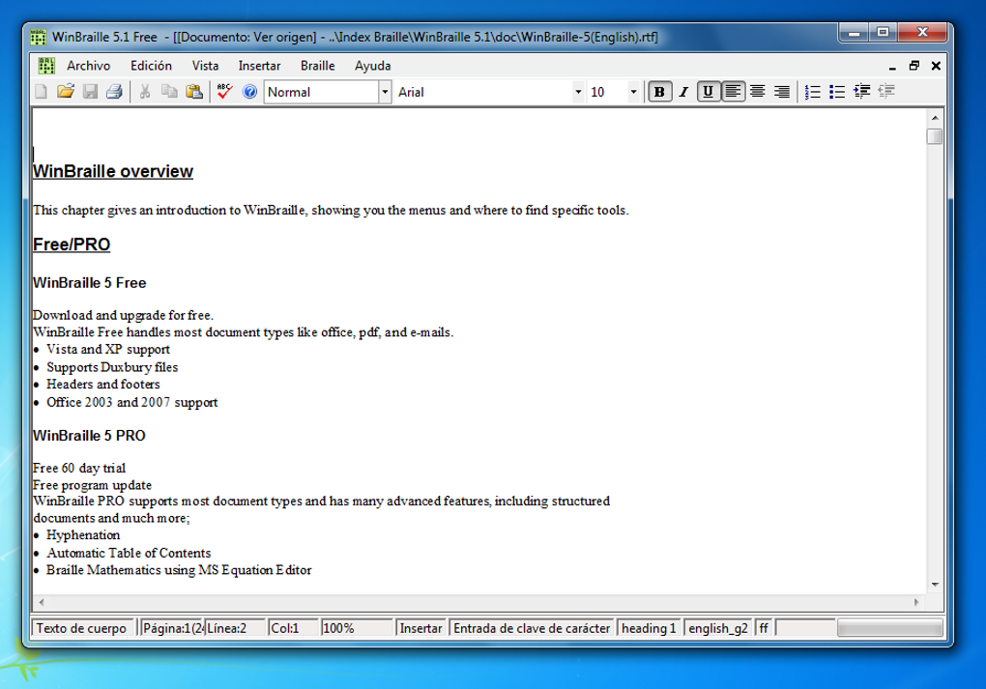Image resolution: width=986 pixels, height=689 pixels.
Task: Open the Insertar menu
Action: tap(259, 66)
